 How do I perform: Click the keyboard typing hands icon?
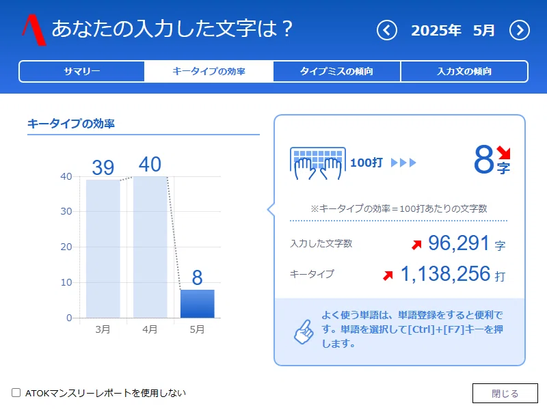[318, 163]
